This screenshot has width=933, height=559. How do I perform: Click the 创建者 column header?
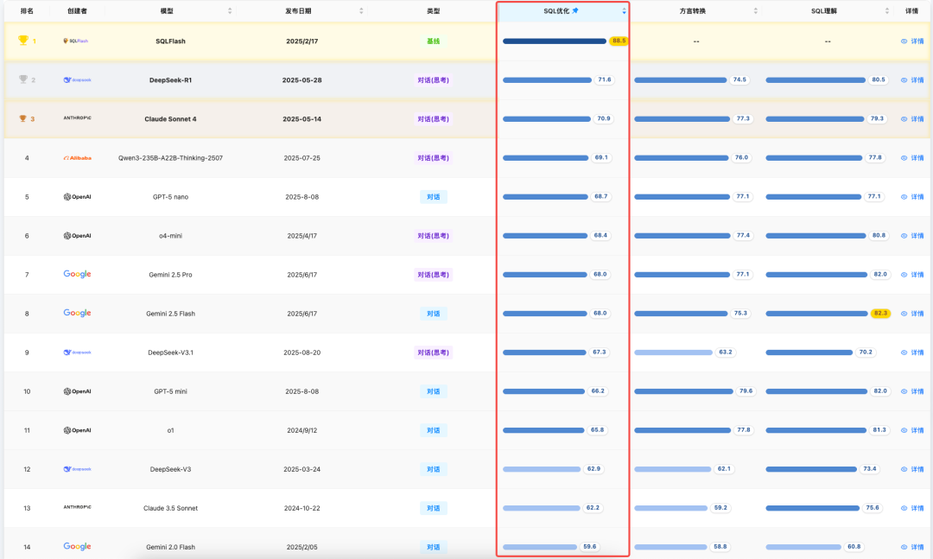[x=78, y=10]
